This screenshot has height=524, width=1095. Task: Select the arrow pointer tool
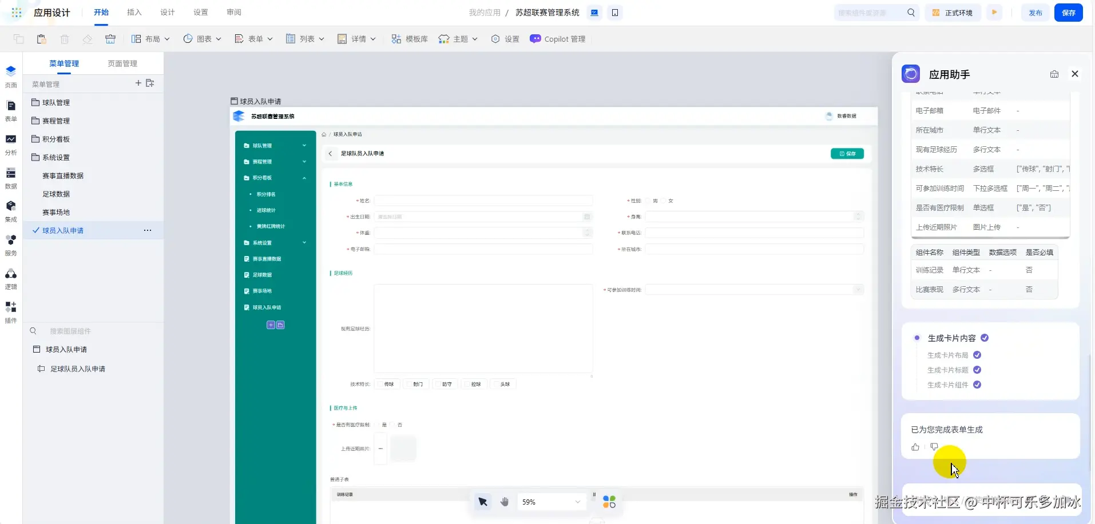483,502
